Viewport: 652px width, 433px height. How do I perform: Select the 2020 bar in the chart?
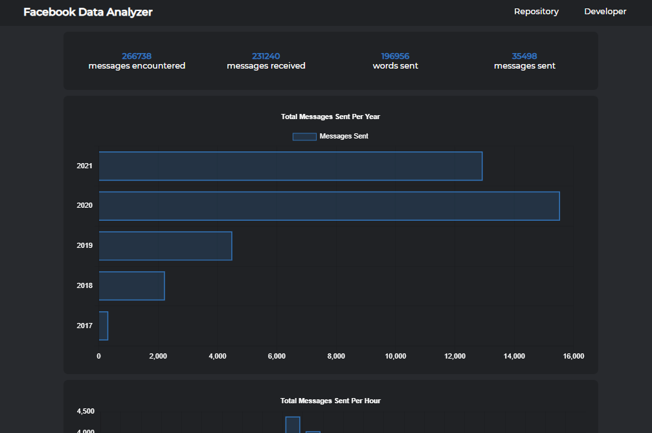click(x=330, y=206)
